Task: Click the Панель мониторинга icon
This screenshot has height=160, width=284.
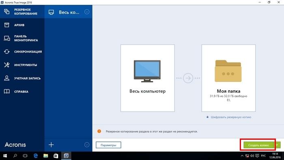Action: (7, 38)
